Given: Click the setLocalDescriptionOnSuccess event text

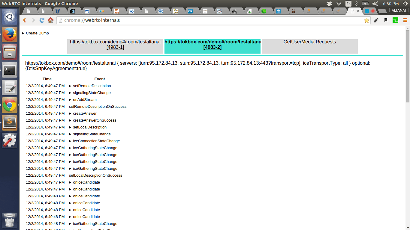Looking at the screenshot, I should point(95,175).
